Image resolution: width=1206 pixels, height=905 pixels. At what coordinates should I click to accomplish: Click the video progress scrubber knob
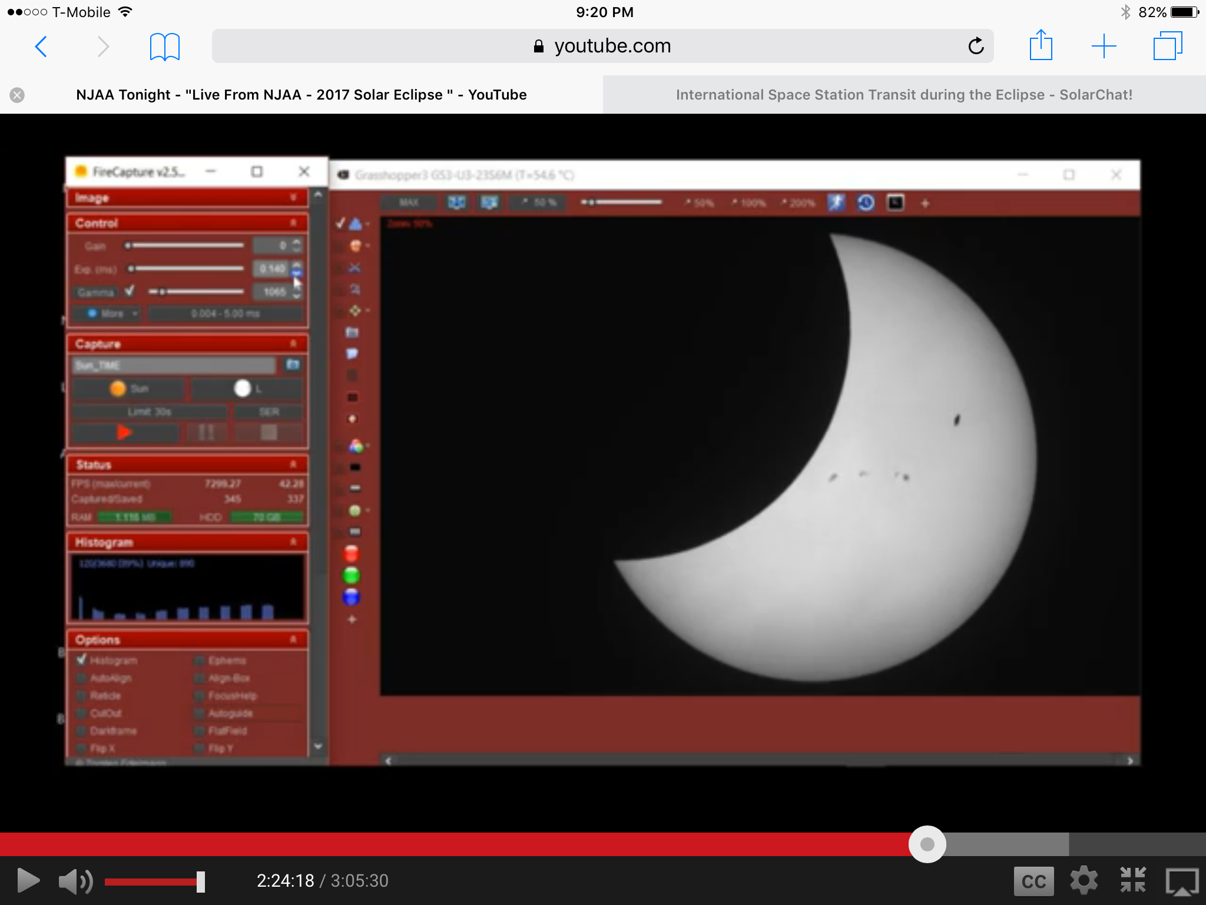tap(927, 844)
